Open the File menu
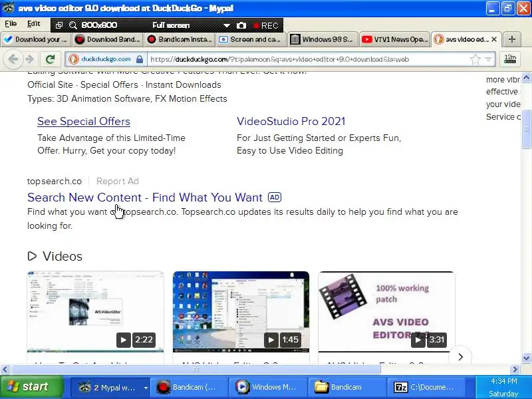The width and height of the screenshot is (532, 399). tap(11, 24)
